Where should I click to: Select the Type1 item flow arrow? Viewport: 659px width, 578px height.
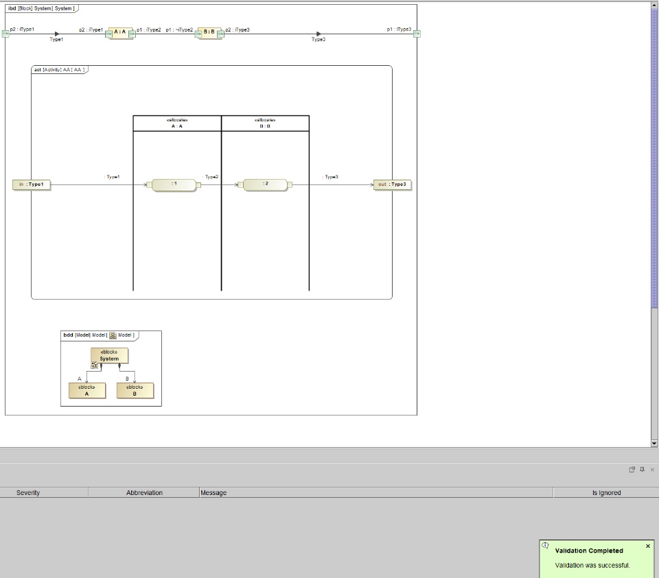pos(57,34)
